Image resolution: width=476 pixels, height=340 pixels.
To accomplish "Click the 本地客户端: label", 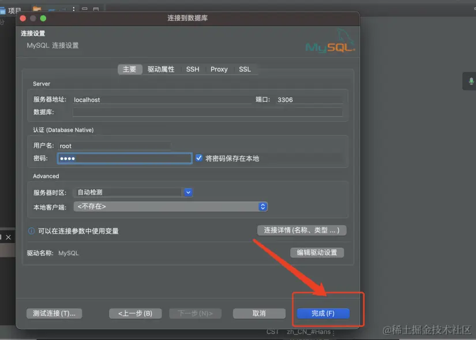I will tap(50, 207).
